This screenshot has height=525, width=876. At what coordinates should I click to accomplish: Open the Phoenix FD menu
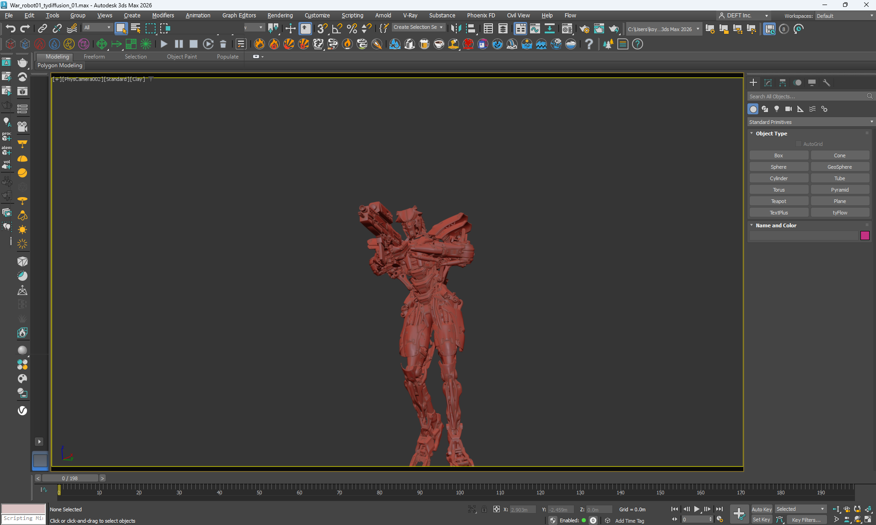coord(481,16)
